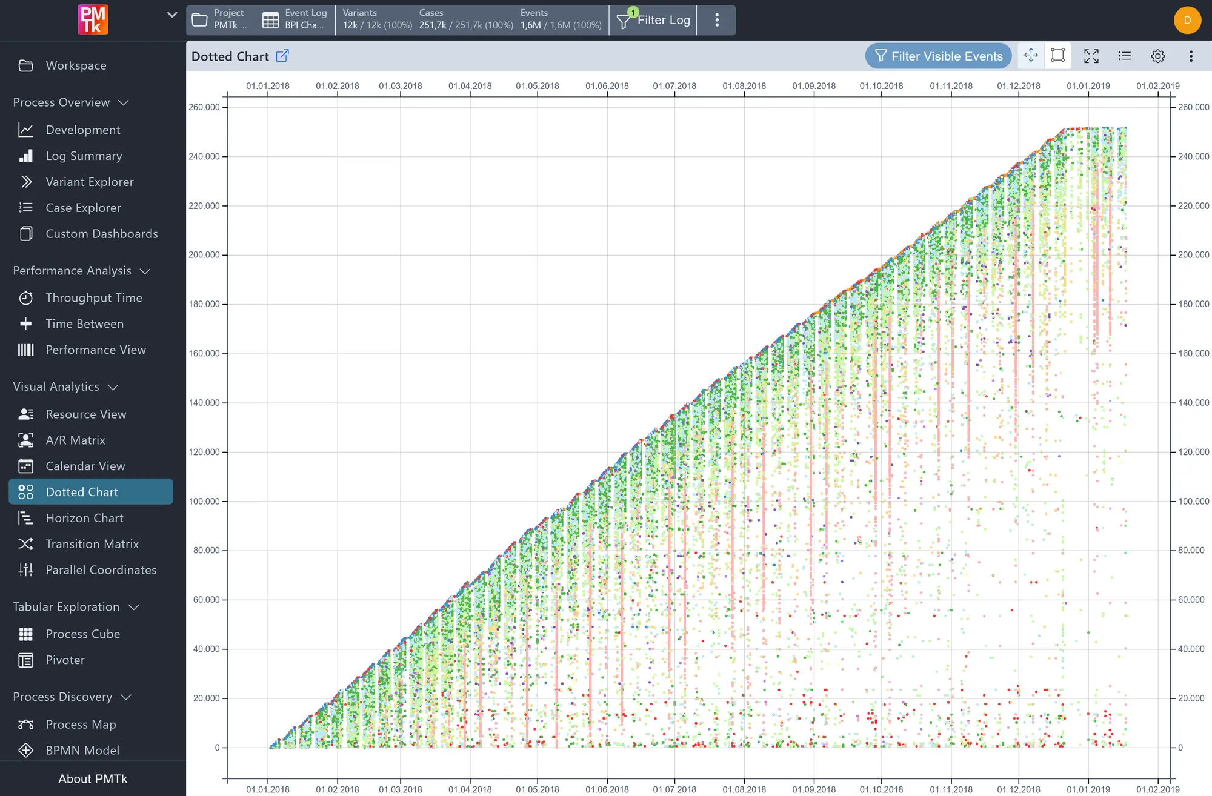Go to Development view
Screen dimensions: 1212x796
coord(91,130)
